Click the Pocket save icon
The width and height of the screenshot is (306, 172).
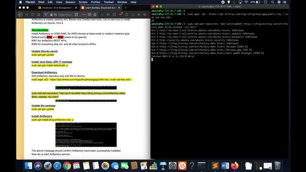(89, 15)
